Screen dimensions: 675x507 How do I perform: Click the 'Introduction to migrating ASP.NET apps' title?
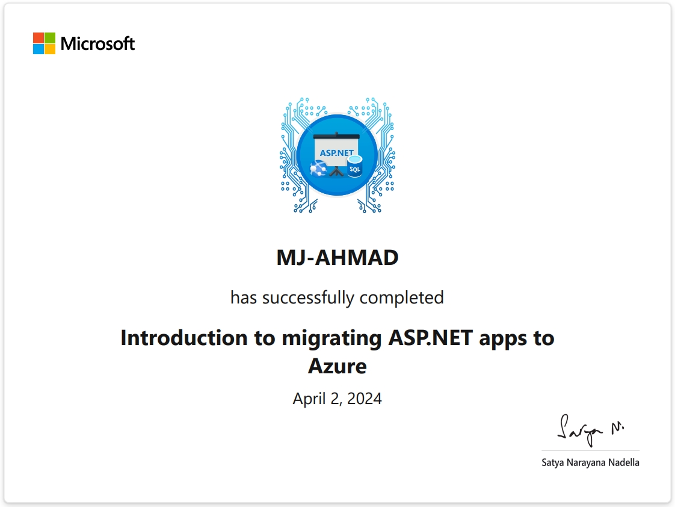(x=337, y=338)
